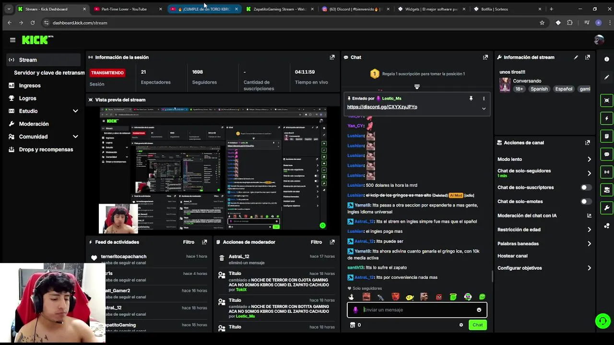Click the three-dots cluster icon in right sidebar

[x=607, y=226]
